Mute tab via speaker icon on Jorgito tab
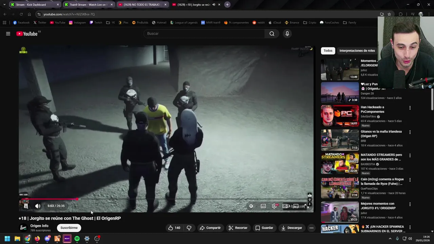This screenshot has height=244, width=434. 214,5
